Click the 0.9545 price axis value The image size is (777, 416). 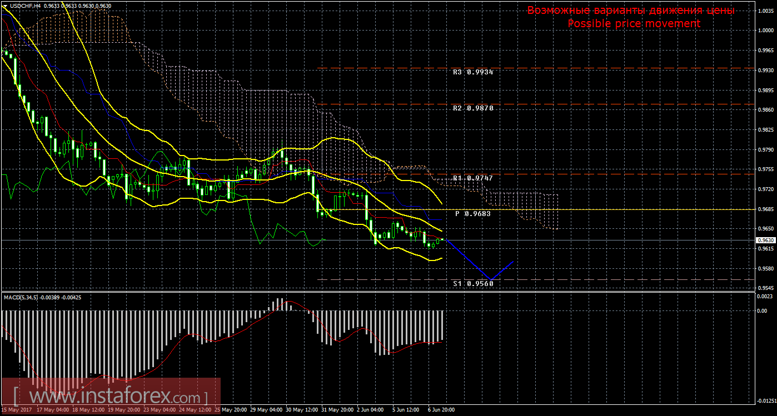pos(766,288)
